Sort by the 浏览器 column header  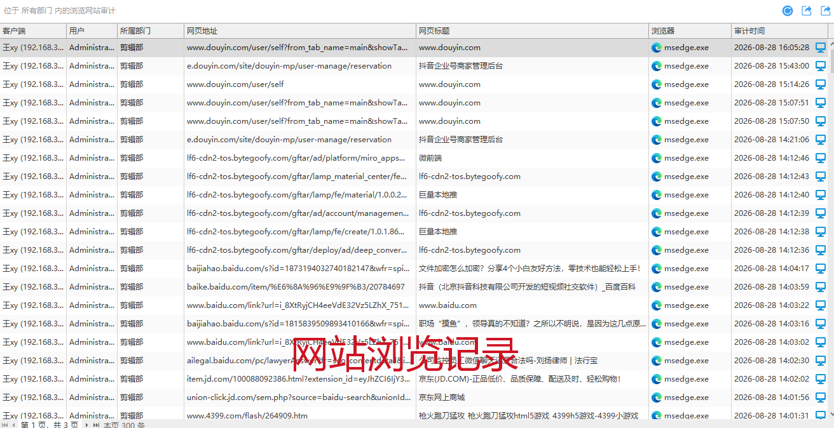pos(690,31)
